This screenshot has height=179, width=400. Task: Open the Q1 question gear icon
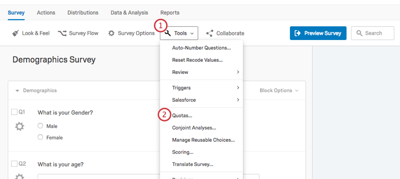(20, 126)
